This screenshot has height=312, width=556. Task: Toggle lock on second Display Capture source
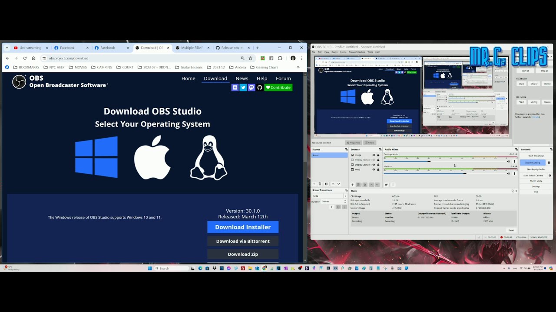tap(378, 165)
